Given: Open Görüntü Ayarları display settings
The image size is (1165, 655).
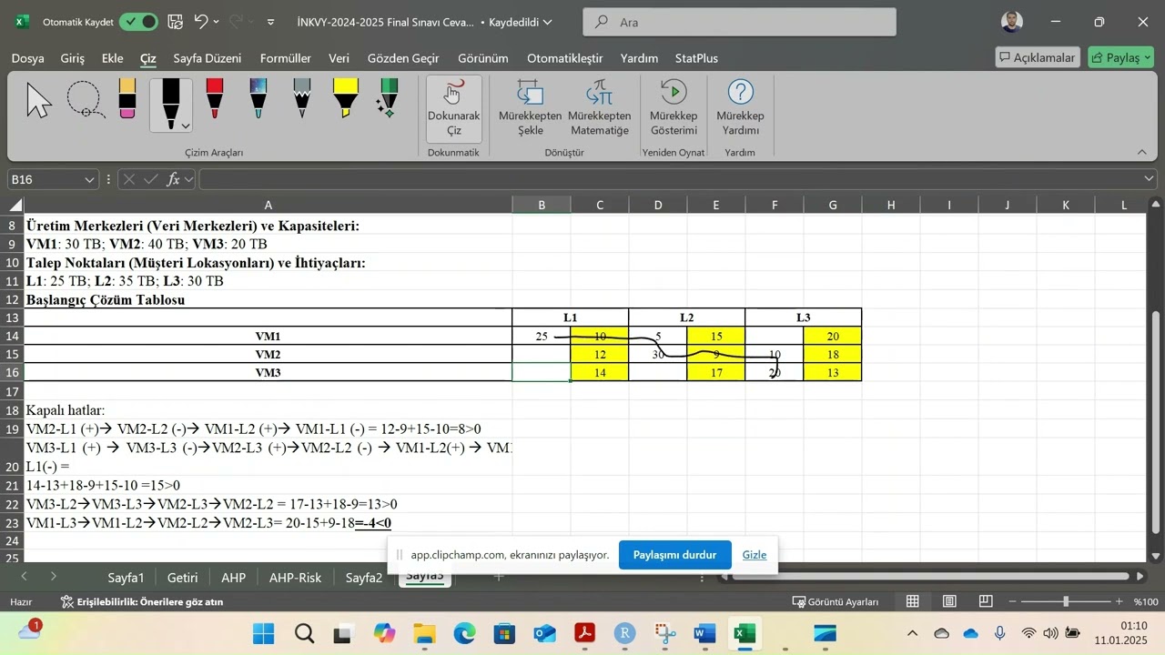Looking at the screenshot, I should (835, 601).
